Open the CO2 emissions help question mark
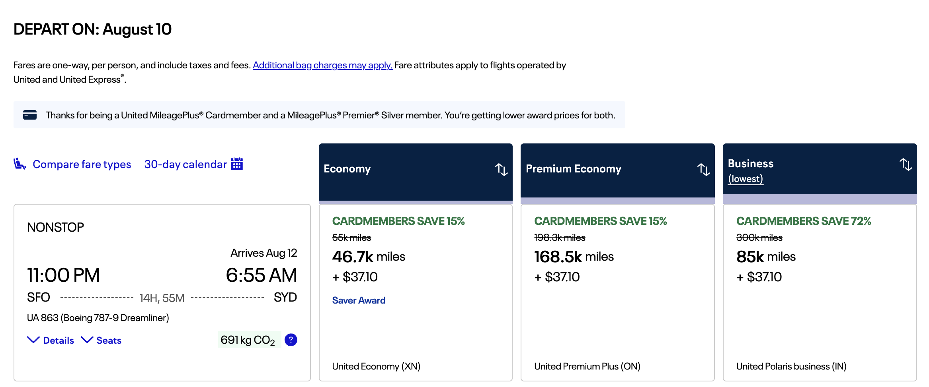 click(x=291, y=340)
